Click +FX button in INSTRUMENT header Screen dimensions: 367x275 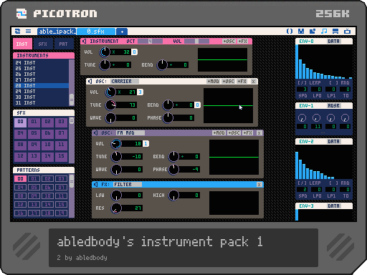coord(242,42)
